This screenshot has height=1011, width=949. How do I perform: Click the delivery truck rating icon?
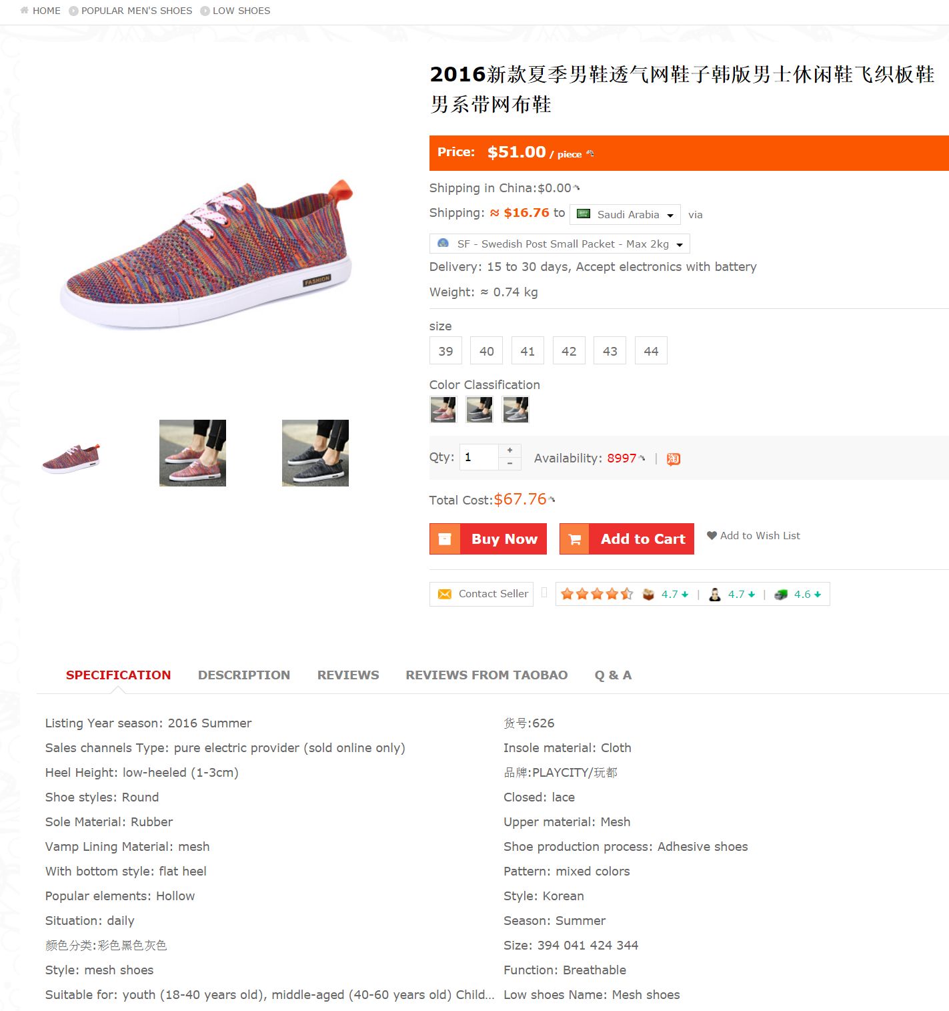[x=781, y=594]
